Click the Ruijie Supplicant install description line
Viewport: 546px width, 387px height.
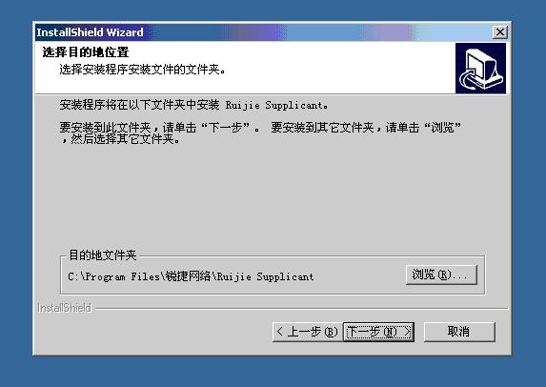pos(193,105)
